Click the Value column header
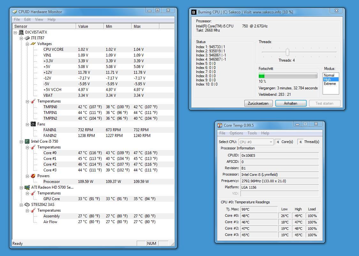The height and width of the screenshot is (256, 359). tap(90, 26)
